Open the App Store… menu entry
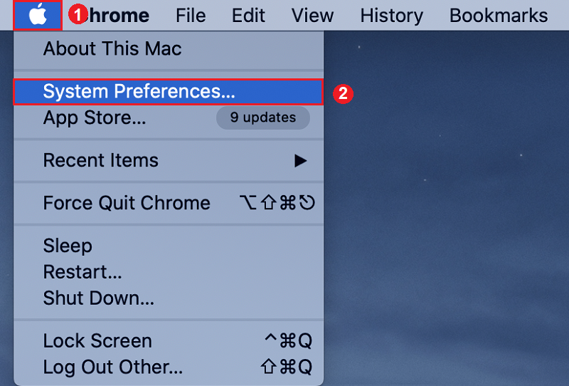 pyautogui.click(x=95, y=118)
